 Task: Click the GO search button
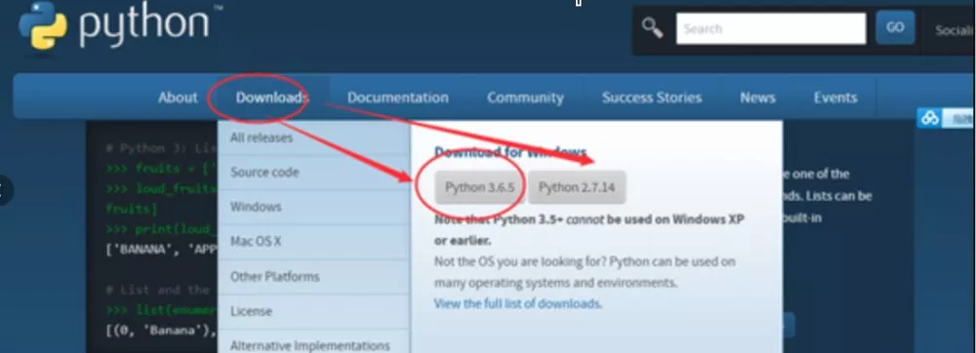[895, 27]
